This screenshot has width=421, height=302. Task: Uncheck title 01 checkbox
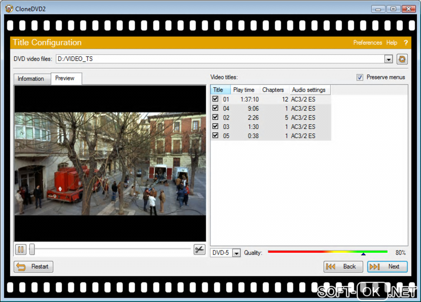click(x=215, y=99)
